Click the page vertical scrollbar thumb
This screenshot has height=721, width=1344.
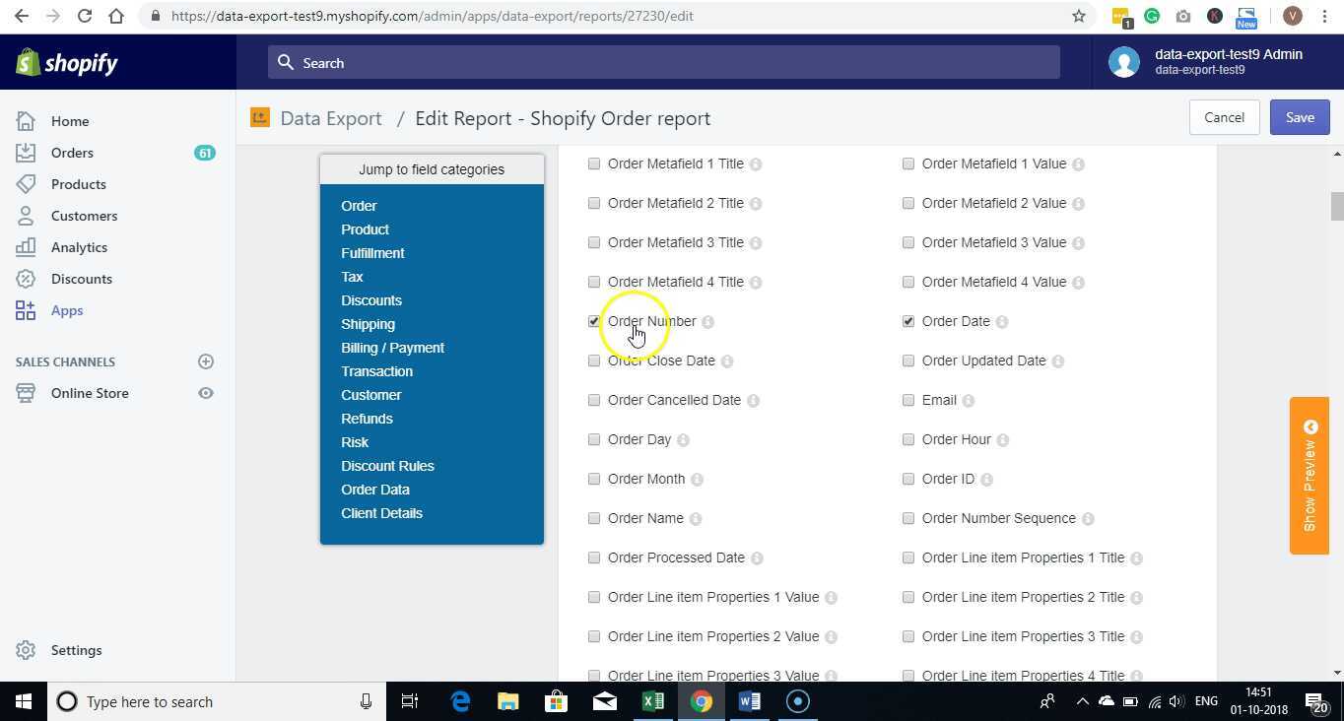point(1337,207)
